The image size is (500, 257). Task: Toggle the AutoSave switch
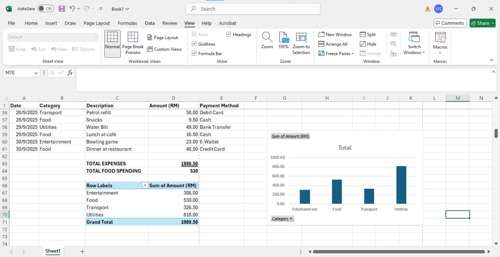coord(46,9)
